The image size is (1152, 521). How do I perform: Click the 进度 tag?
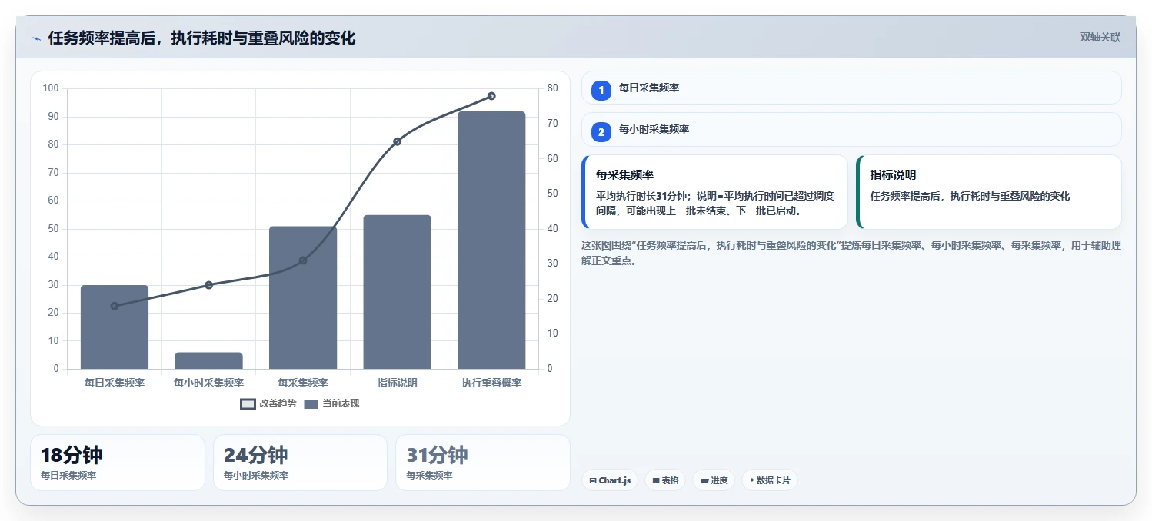tap(714, 480)
